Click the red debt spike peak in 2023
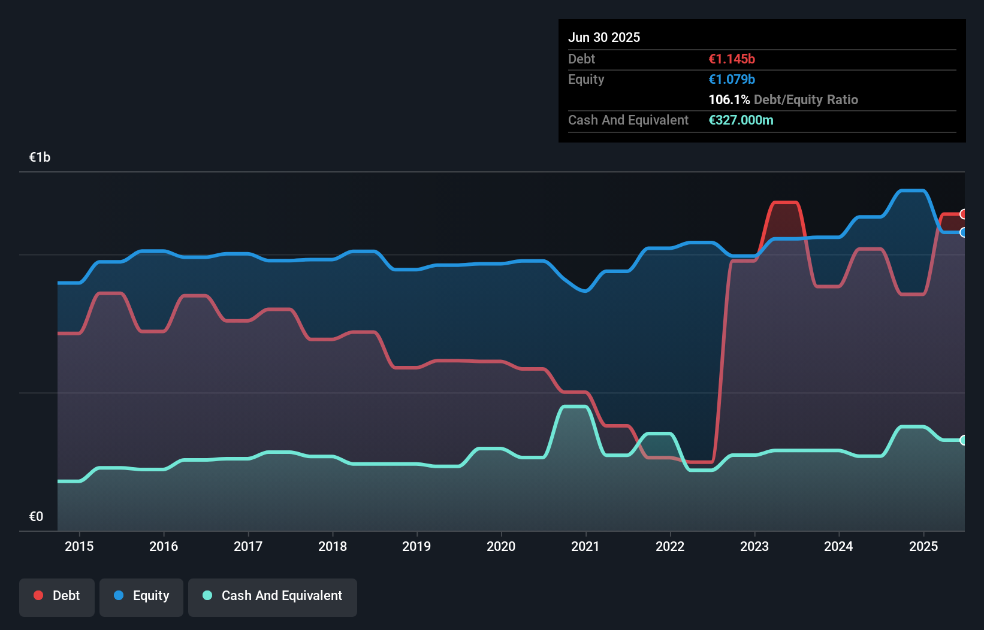984x630 pixels. pyautogui.click(x=786, y=204)
